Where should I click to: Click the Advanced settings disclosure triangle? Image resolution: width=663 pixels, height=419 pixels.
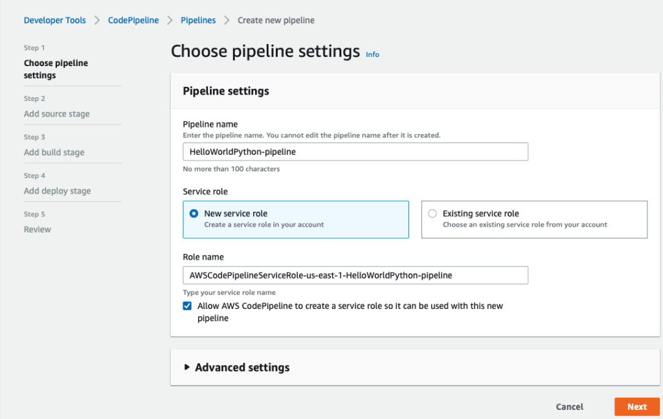click(187, 367)
